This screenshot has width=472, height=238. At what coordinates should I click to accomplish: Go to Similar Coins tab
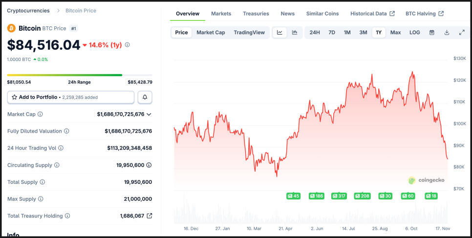pos(322,14)
